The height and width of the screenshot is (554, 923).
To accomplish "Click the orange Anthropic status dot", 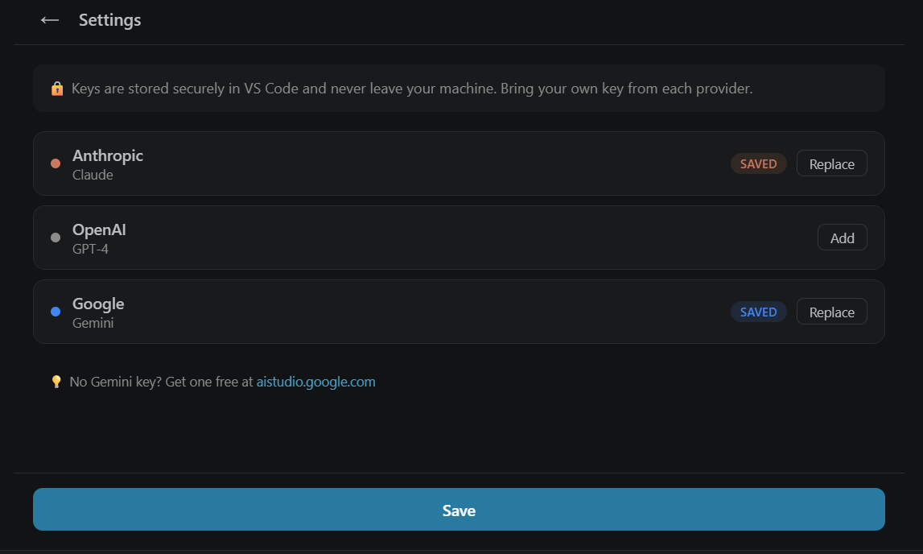I will tap(56, 163).
